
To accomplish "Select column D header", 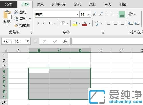I will click(80, 50).
